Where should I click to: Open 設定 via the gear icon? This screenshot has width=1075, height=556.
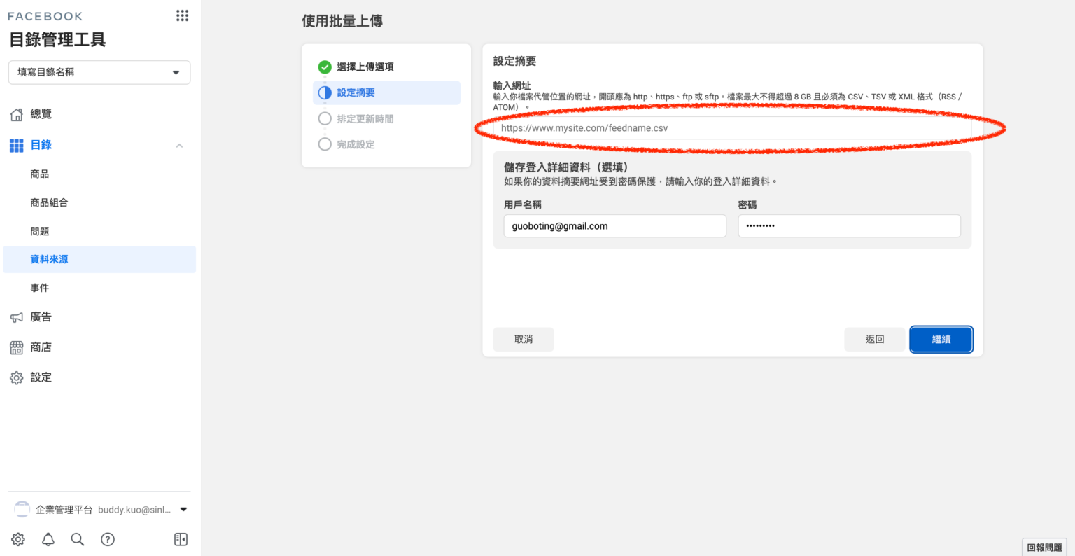click(16, 377)
